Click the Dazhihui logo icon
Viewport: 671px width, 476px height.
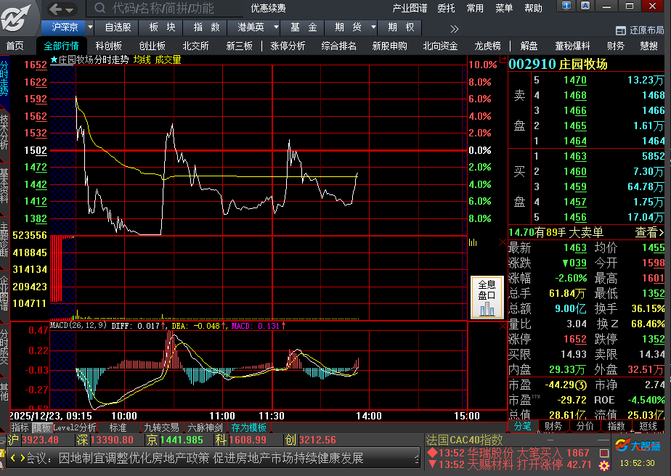(16, 17)
